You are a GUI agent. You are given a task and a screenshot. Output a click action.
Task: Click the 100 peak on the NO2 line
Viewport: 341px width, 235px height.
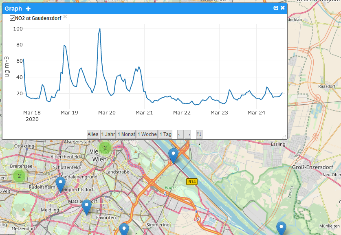point(100,29)
